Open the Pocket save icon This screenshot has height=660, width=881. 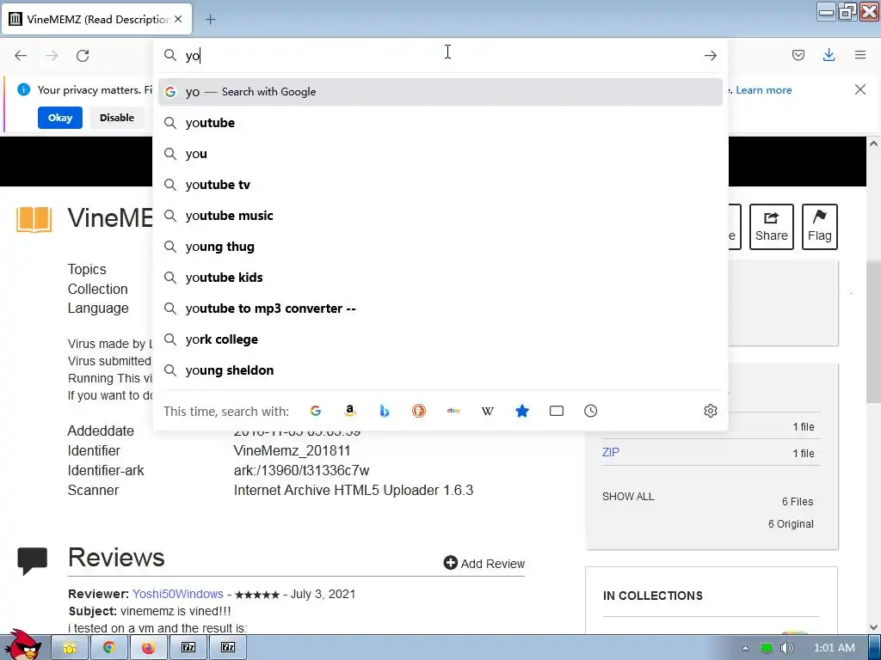pyautogui.click(x=798, y=55)
